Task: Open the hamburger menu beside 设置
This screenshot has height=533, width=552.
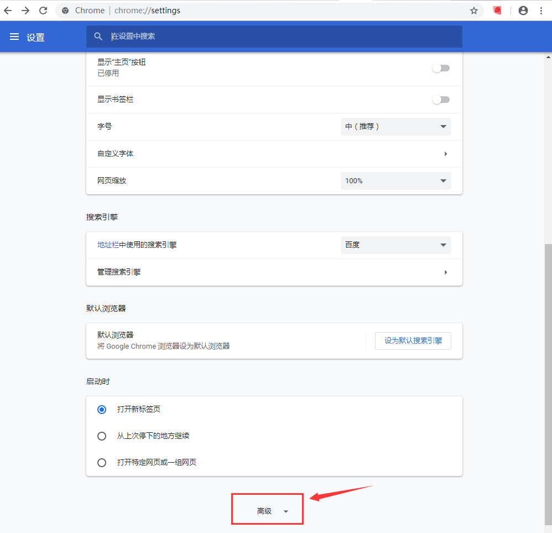Action: (14, 37)
